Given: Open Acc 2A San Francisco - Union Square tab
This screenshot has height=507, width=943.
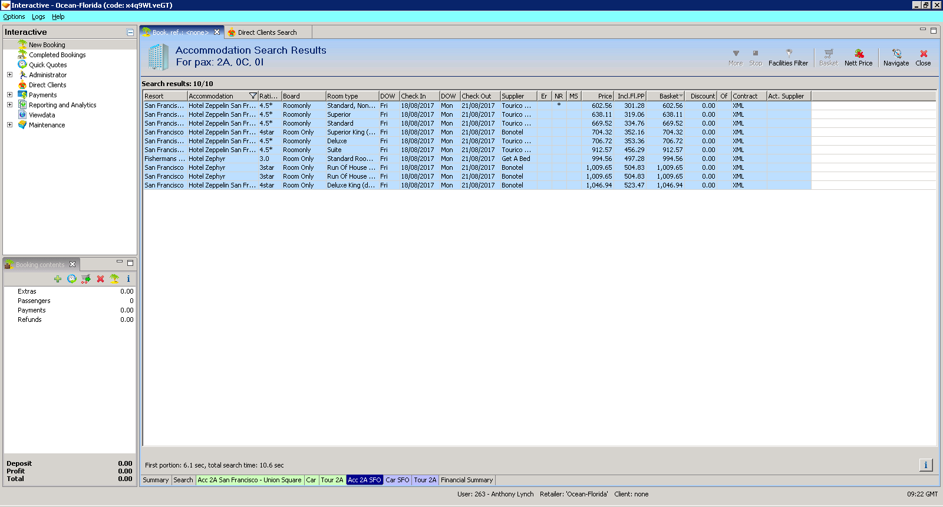Looking at the screenshot, I should [249, 480].
